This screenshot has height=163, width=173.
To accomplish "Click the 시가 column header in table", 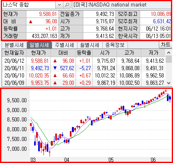I will click(105, 53).
